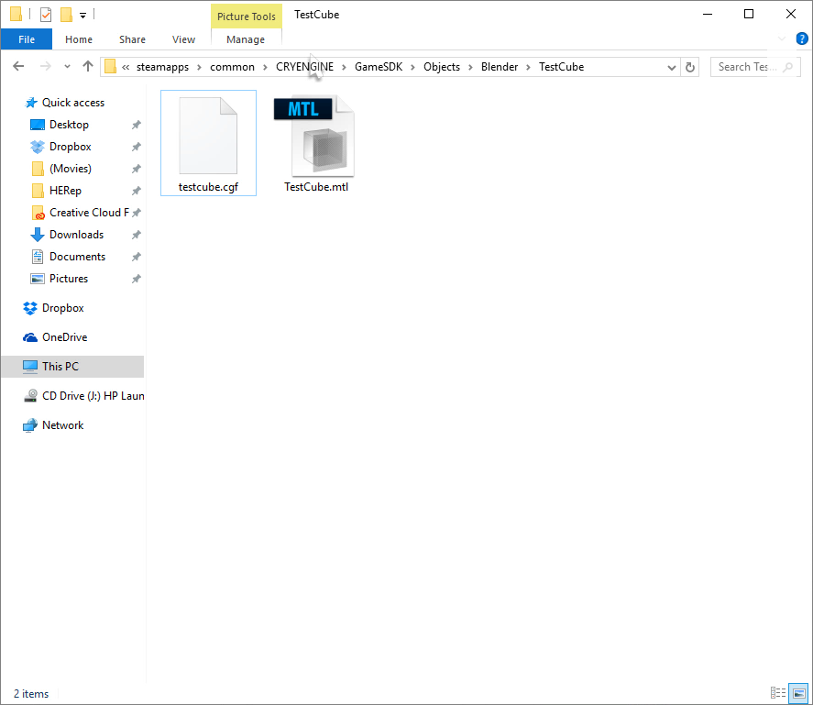This screenshot has height=705, width=813.
Task: Click the pin icon beside Pictures
Action: [x=136, y=279]
